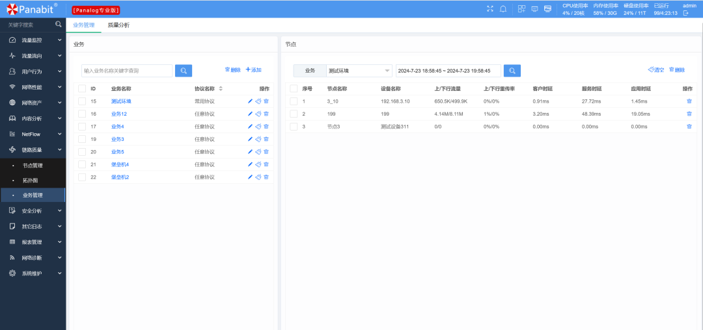This screenshot has width=703, height=330.
Task: Click the grid-plus icon in top bar
Action: pyautogui.click(x=521, y=9)
